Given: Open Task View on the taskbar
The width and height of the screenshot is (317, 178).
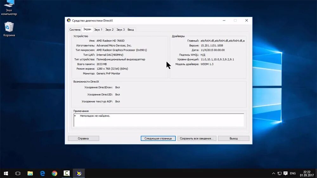Looking at the screenshot, I should click(x=18, y=173).
